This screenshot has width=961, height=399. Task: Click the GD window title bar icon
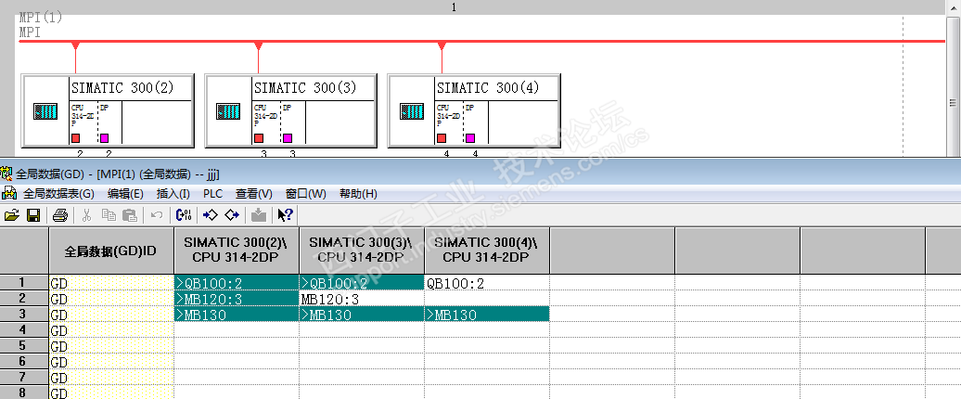click(6, 174)
